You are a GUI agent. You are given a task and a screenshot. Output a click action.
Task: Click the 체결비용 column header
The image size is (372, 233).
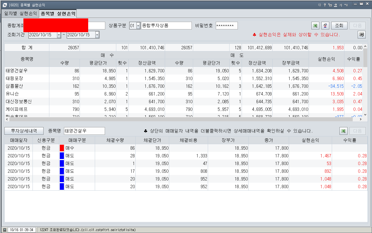(x=188, y=140)
